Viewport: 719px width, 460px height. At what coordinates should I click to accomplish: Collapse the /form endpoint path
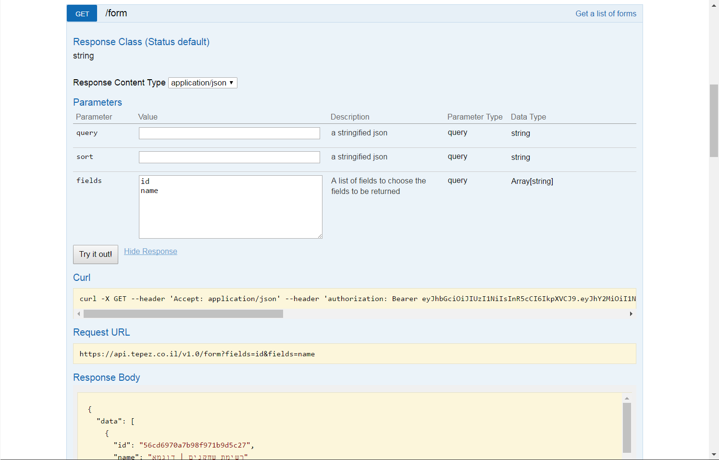point(116,13)
